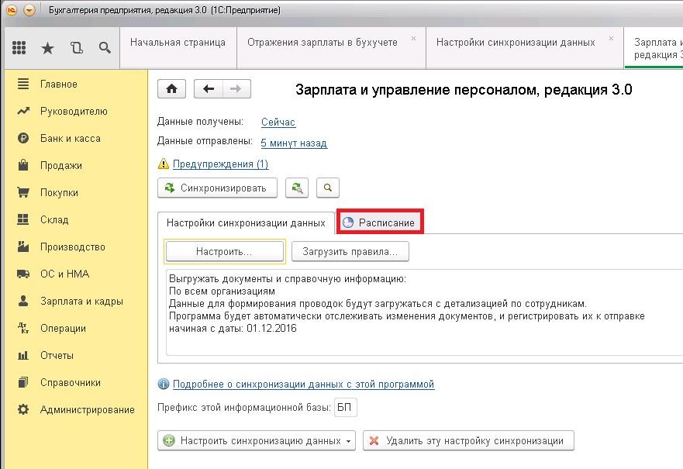
Task: Open the Банк и касса section
Action: pos(70,139)
